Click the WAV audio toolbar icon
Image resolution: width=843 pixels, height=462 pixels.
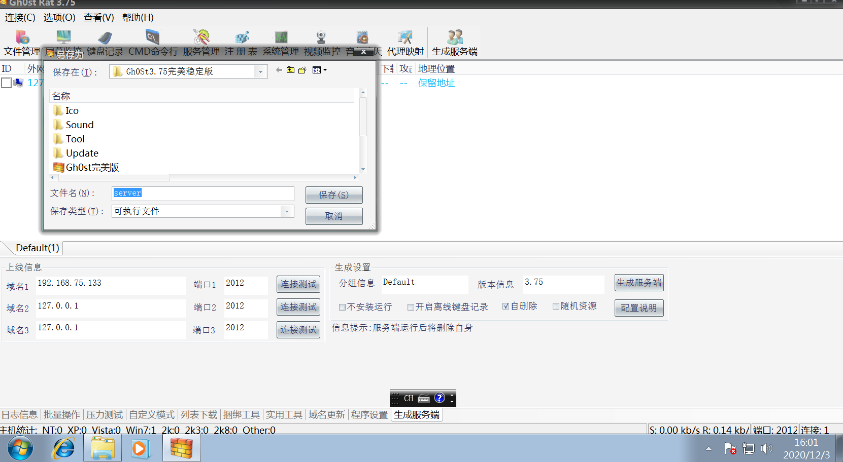coord(362,38)
